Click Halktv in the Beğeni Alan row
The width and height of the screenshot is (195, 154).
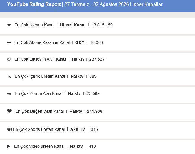[76, 111]
